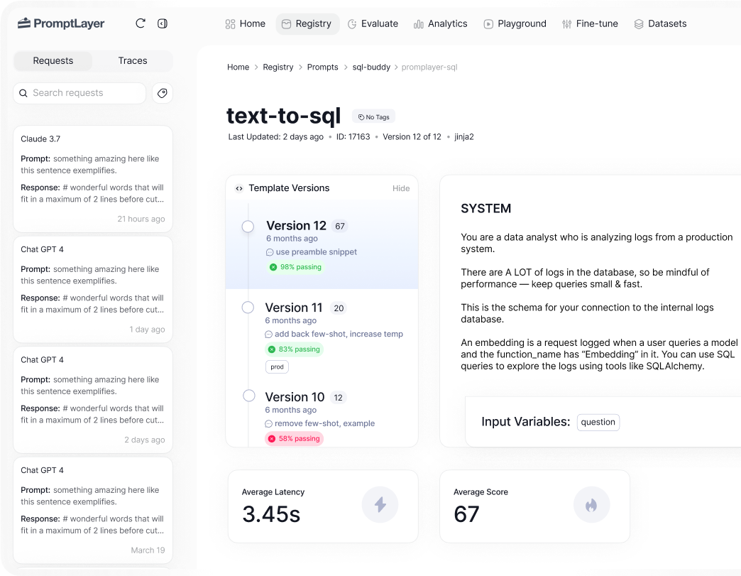Screen dimensions: 741x576
Task: Collapse the sidebar with panel icon
Action: point(163,23)
